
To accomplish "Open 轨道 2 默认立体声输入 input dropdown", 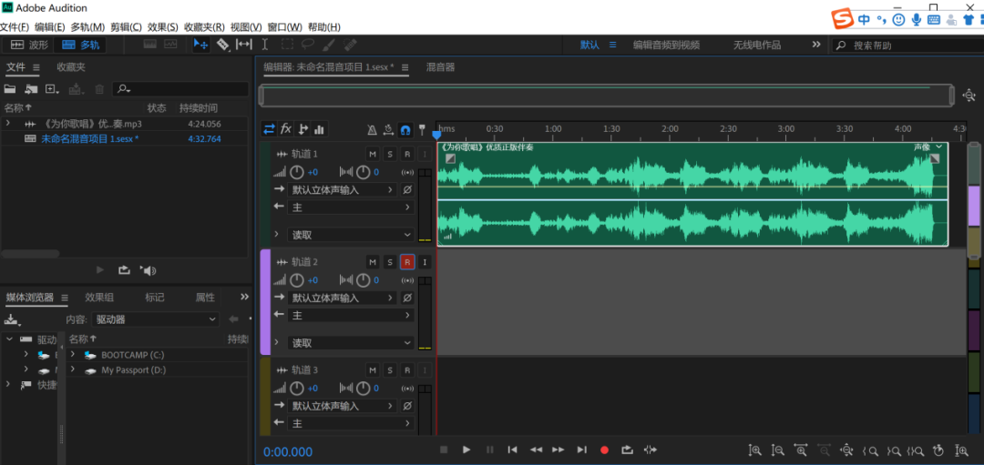I will click(343, 298).
